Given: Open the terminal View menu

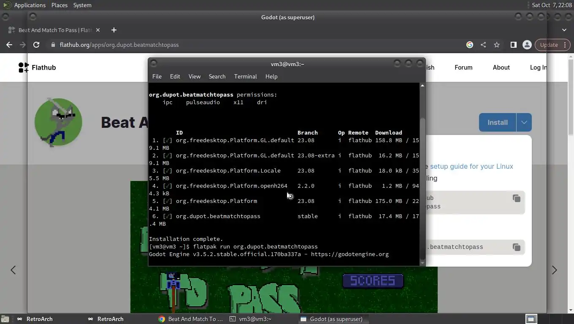Looking at the screenshot, I should pos(194,76).
